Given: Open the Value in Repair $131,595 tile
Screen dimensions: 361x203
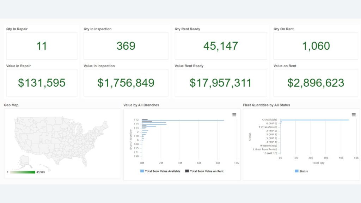Looking at the screenshot, I should [x=42, y=83].
